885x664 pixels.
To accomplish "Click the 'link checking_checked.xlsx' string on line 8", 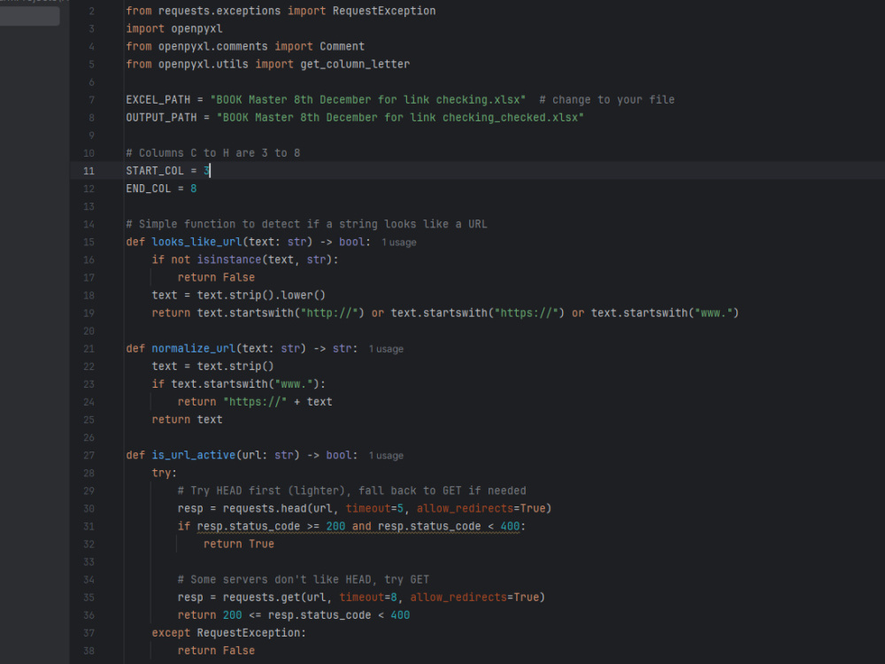I will 496,118.
